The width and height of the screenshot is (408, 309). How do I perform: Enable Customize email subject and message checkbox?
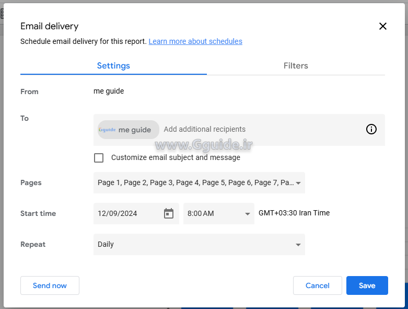pos(99,158)
